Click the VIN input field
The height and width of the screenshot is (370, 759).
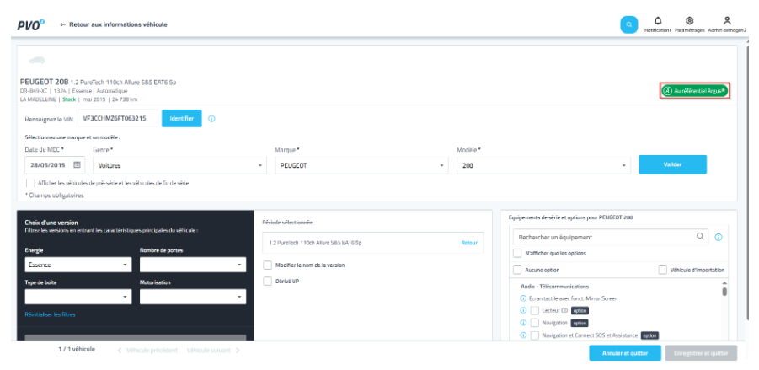tap(118, 118)
